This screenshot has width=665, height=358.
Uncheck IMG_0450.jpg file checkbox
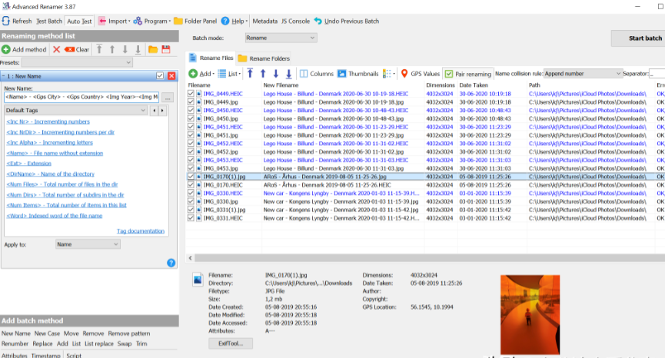click(x=191, y=118)
